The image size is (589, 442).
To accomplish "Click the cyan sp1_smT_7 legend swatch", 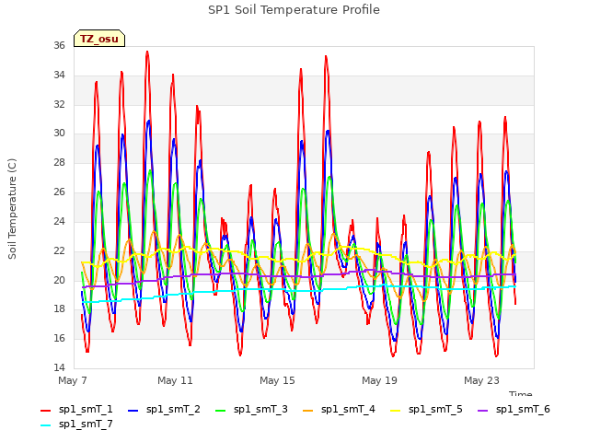I will pos(45,425).
